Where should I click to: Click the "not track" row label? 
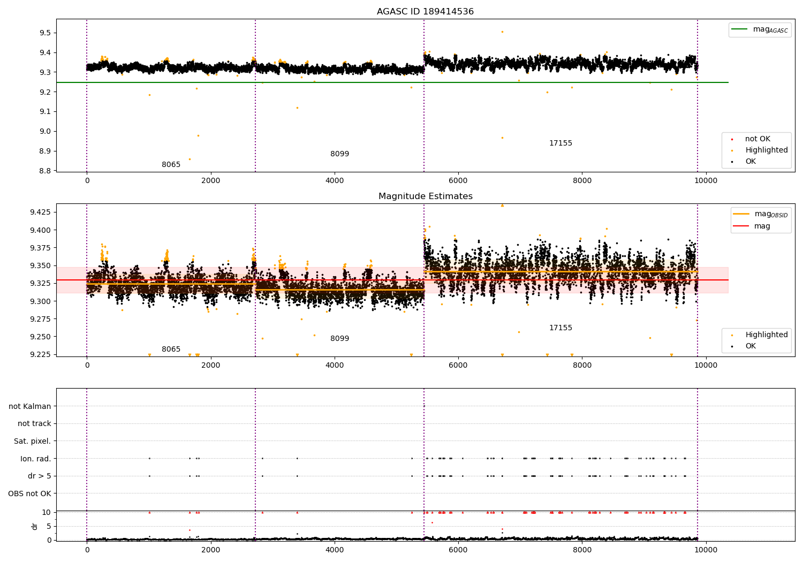coord(34,424)
